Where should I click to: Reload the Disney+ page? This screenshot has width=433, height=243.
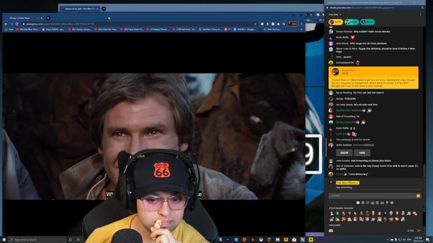click(17, 24)
